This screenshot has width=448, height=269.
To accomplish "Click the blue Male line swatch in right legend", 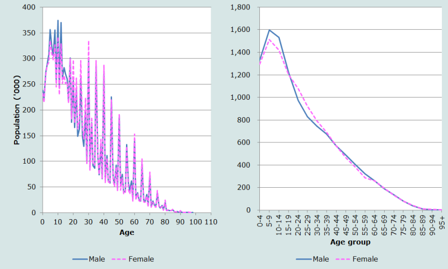I will (x=304, y=259).
